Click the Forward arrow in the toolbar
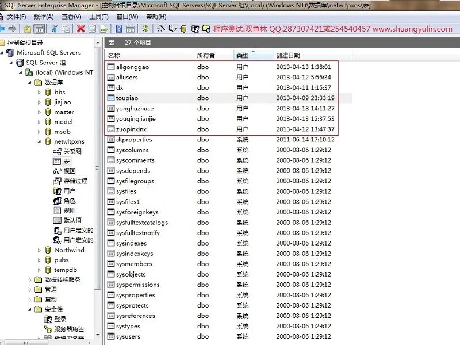Image resolution: width=460 pixels, height=345 pixels. pyautogui.click(x=12, y=29)
